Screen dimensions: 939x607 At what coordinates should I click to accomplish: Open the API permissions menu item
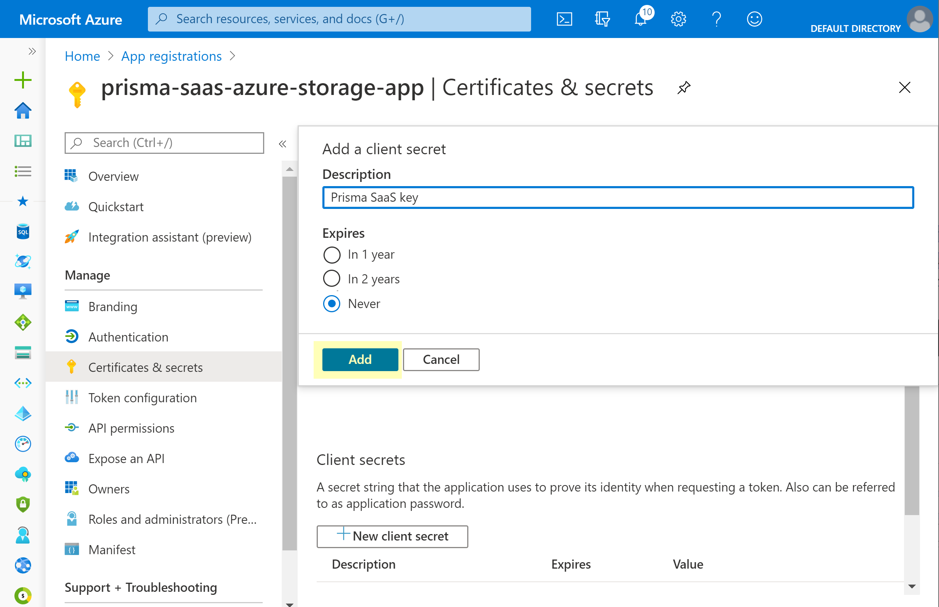pos(131,428)
